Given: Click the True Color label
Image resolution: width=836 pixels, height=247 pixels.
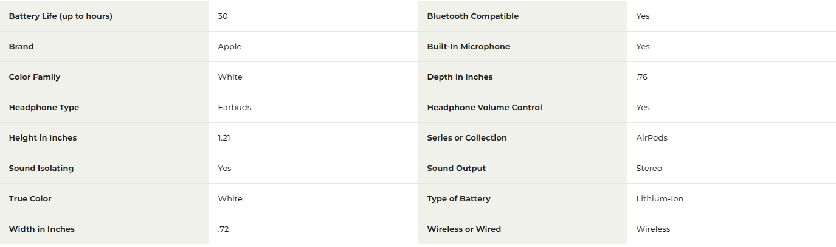Looking at the screenshot, I should tap(30, 199).
